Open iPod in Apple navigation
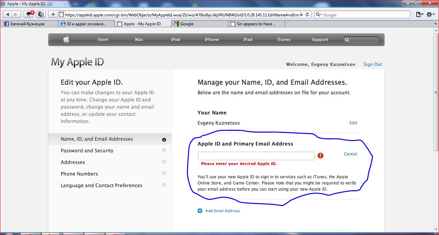The width and height of the screenshot is (439, 235). pos(176,40)
